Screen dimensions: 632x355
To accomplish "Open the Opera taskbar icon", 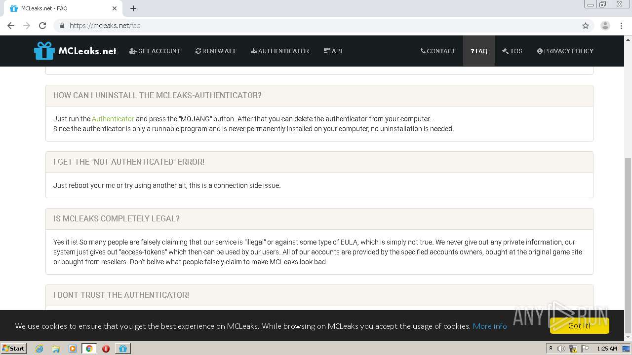I will pos(106,349).
